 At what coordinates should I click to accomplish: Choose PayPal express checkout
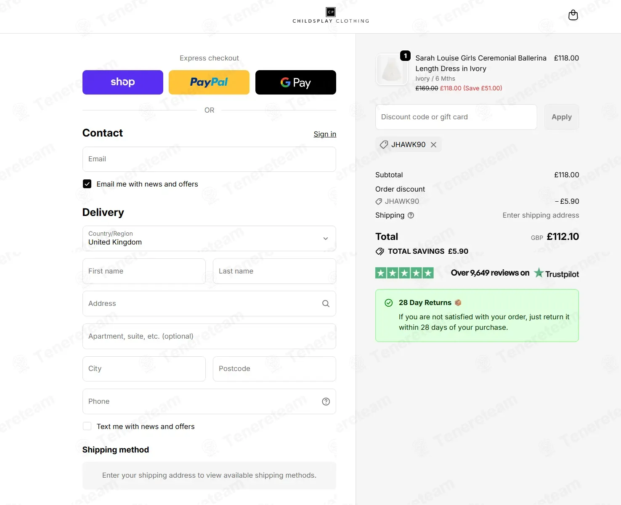209,82
